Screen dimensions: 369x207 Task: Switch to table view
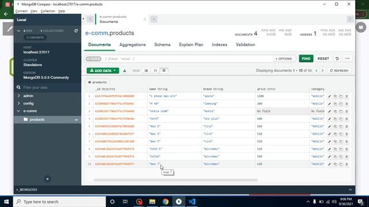164,71
